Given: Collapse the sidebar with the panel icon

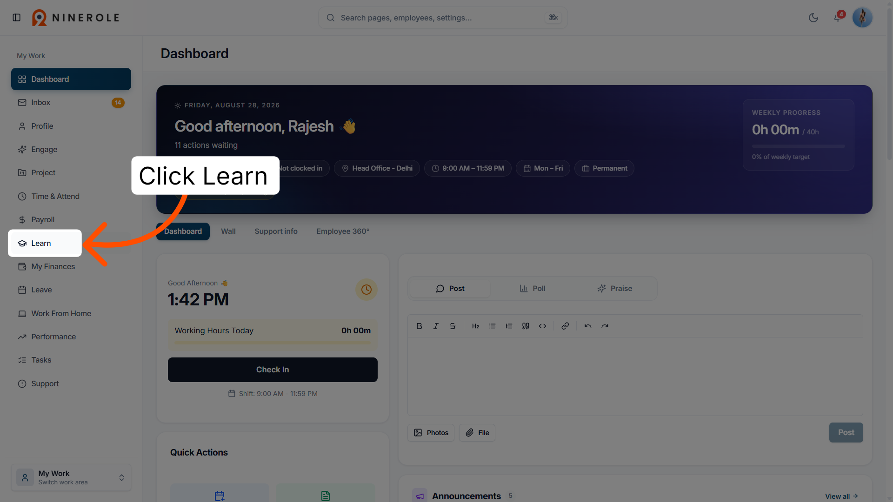Looking at the screenshot, I should click(17, 18).
